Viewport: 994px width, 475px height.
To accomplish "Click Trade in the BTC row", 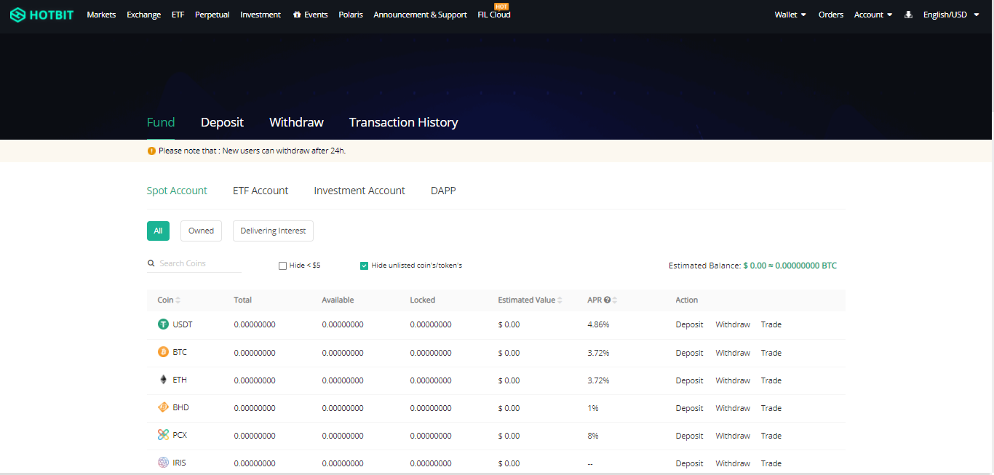I will click(771, 353).
